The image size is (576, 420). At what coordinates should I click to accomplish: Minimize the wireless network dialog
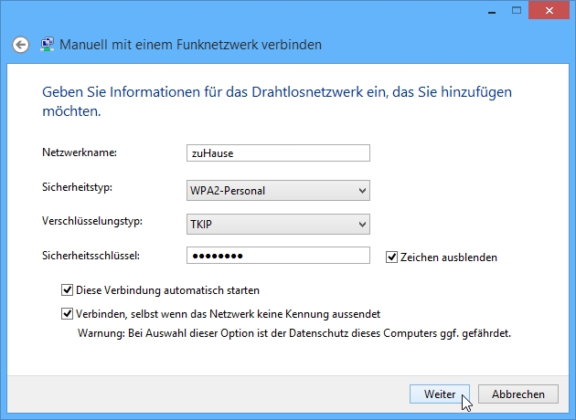[486, 9]
